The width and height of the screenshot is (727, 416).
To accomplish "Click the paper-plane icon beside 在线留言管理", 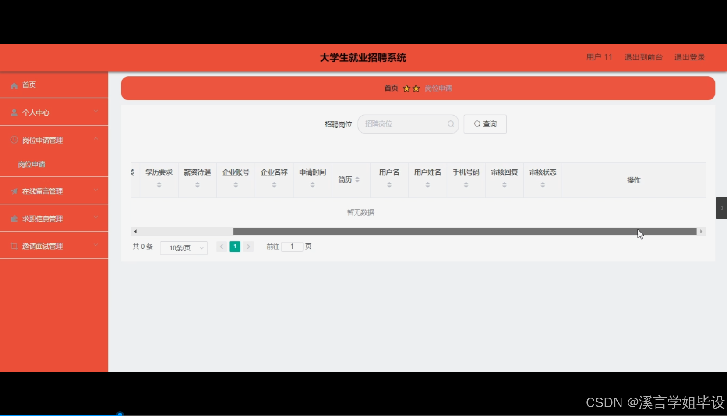I will point(14,191).
